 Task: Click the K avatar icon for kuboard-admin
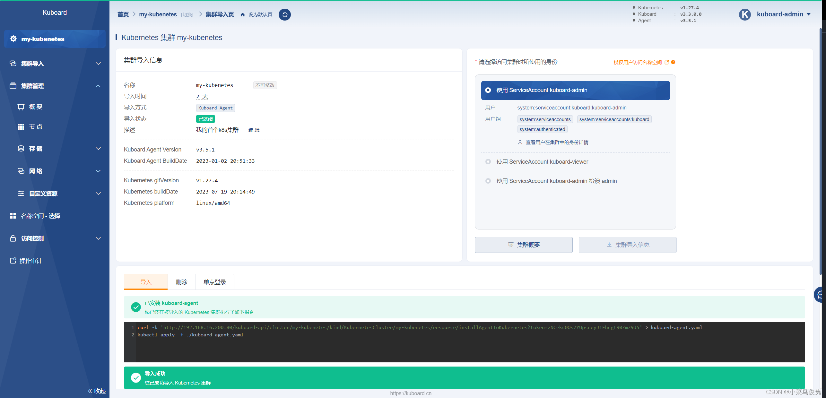click(x=745, y=14)
